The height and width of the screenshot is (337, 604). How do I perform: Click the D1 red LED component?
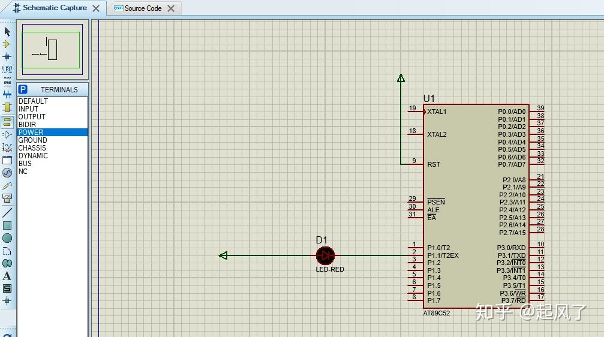click(x=326, y=255)
